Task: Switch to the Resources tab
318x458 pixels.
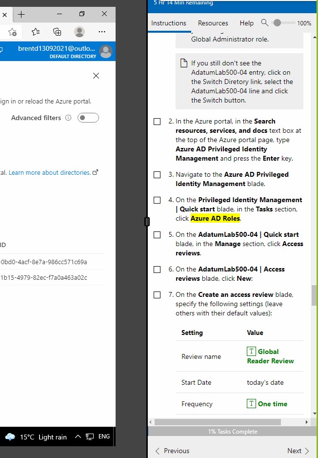Action: pyautogui.click(x=213, y=23)
